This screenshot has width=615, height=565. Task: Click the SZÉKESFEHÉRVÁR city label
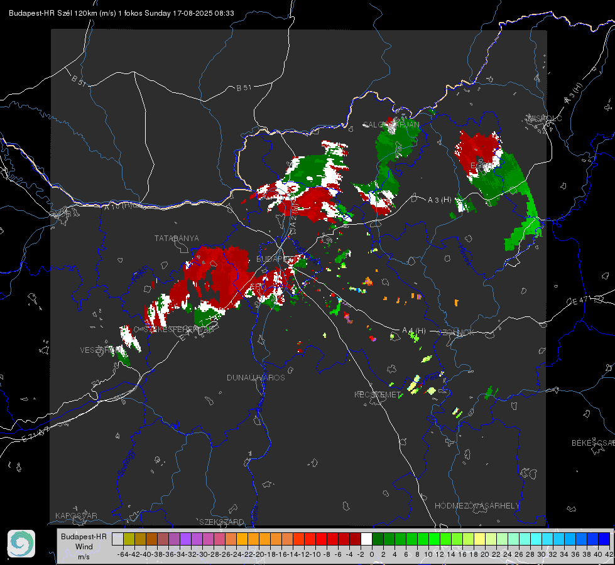178,330
